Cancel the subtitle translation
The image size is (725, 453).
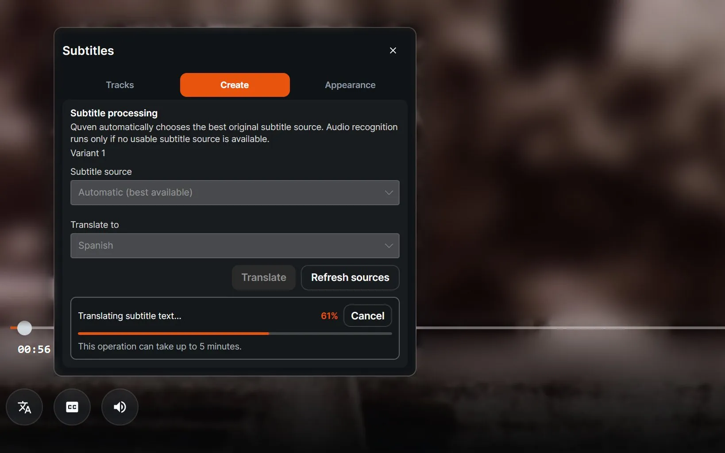[368, 316]
